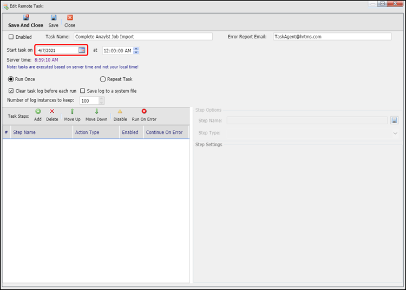Click the start date field showing 4/7/2021
This screenshot has width=406, height=290.
point(57,50)
